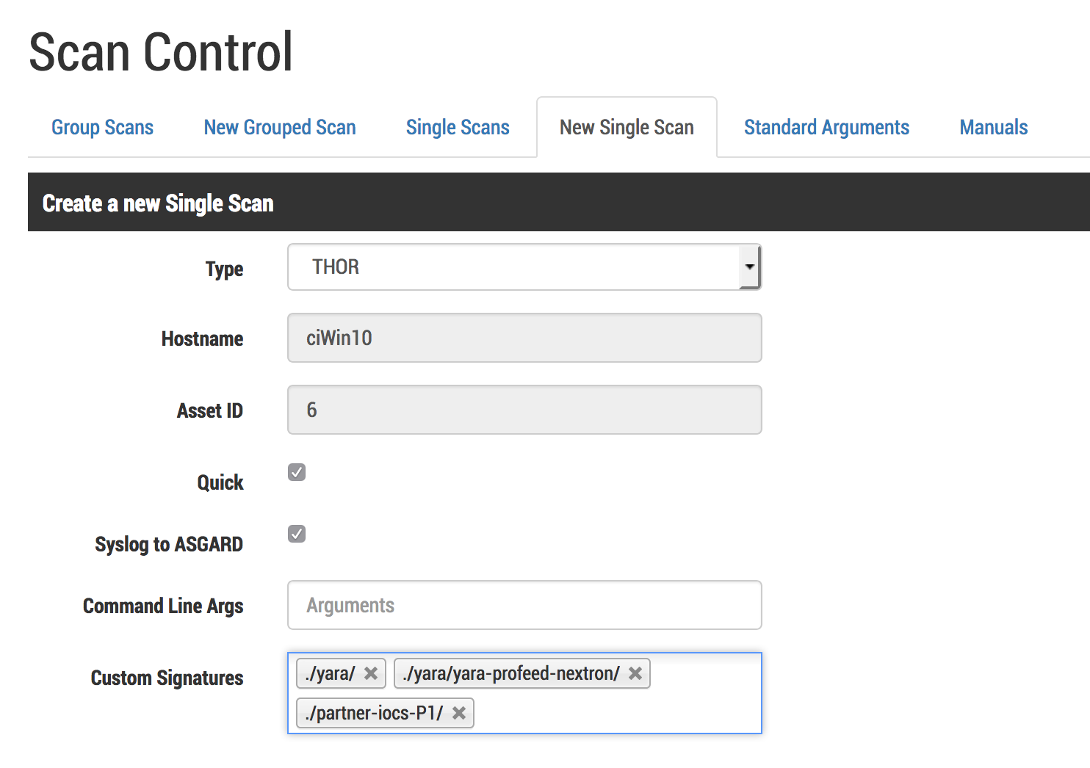Screen dimensions: 1090x768
Task: Remove the ./yara/yara-profeed-nextron/ tag
Action: click(635, 673)
